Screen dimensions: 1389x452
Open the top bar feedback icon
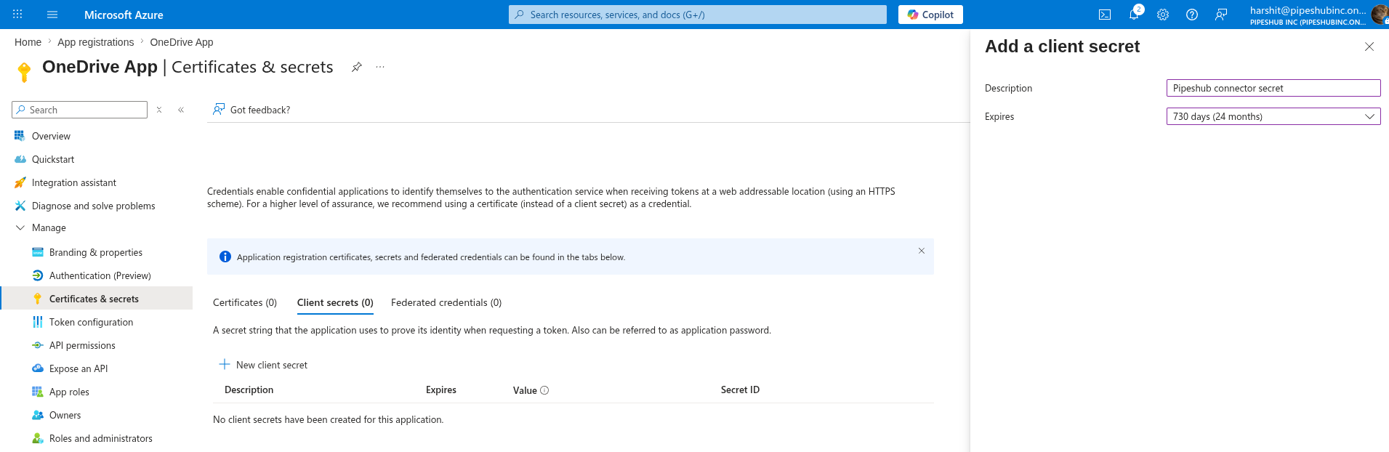[x=1221, y=15]
